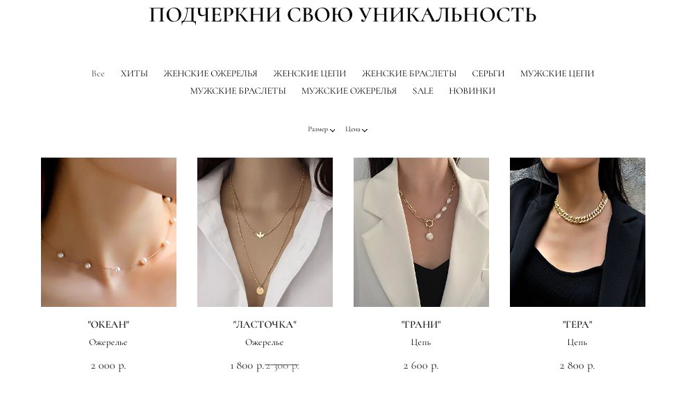Open the pearl "ОКЕАН" necklace photo
Screen dimensions: 685x393
coord(109,233)
